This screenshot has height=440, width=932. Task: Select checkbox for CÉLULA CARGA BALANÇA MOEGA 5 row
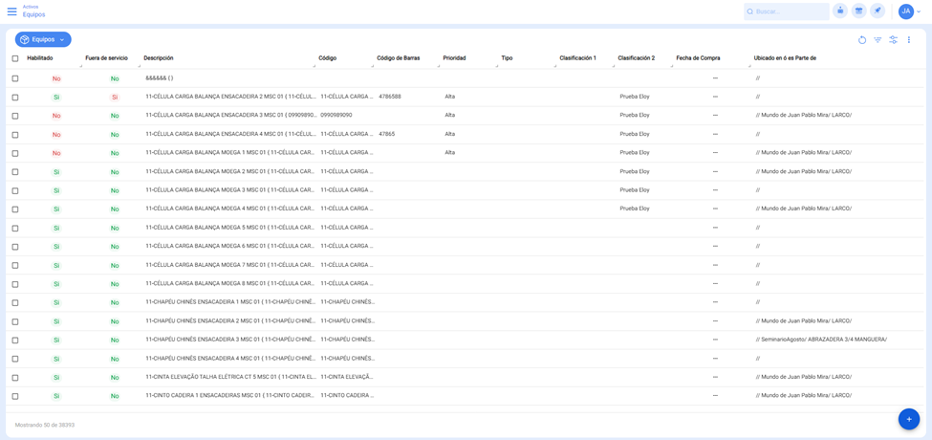tap(15, 229)
